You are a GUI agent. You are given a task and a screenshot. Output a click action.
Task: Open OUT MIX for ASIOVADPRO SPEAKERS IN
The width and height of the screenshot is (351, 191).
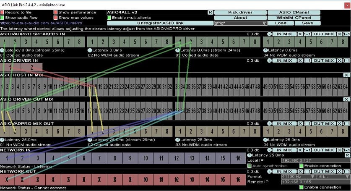click(x=324, y=34)
